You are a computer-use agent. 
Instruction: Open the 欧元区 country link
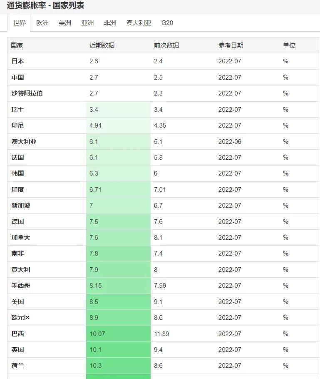pyautogui.click(x=21, y=318)
